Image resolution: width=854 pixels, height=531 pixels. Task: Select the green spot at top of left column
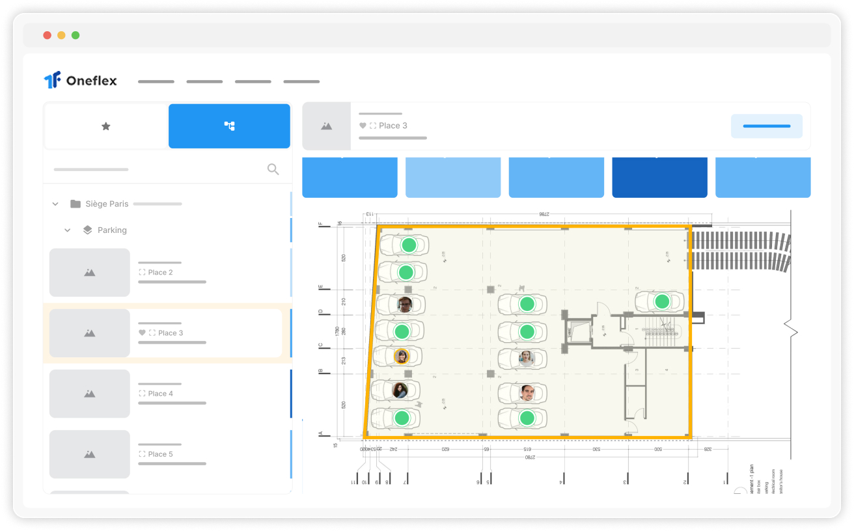click(x=409, y=245)
